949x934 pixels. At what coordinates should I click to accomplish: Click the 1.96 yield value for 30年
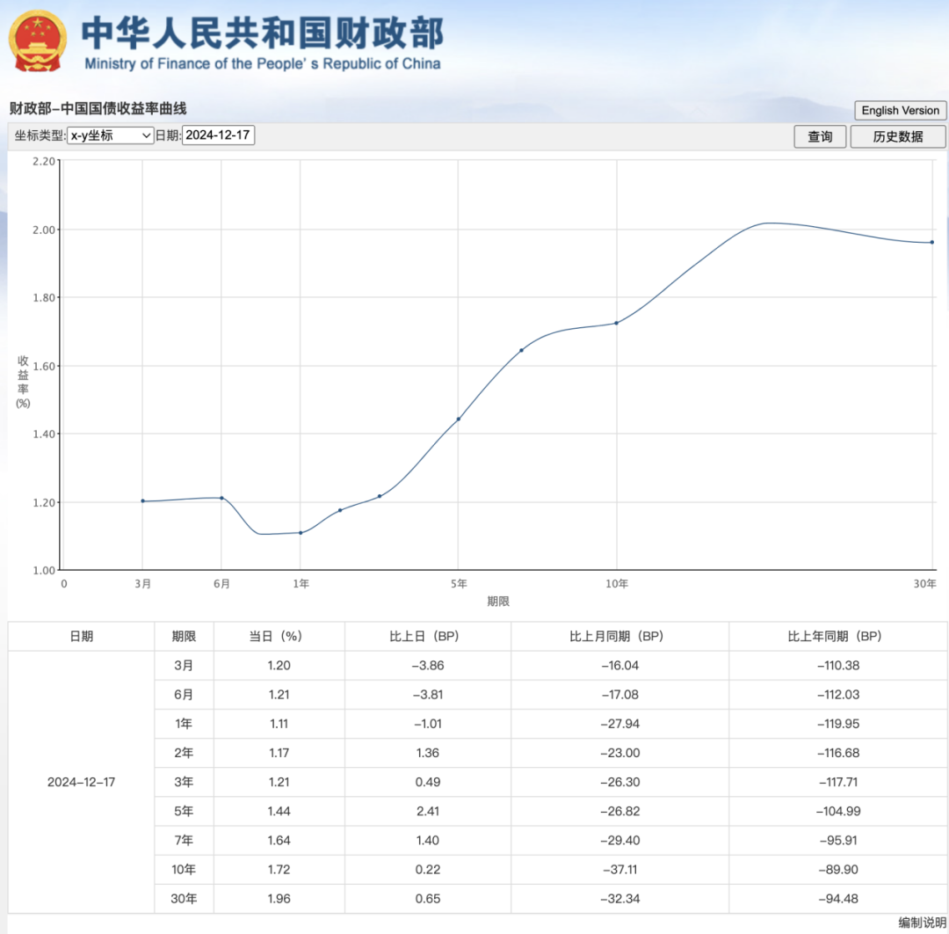click(279, 898)
